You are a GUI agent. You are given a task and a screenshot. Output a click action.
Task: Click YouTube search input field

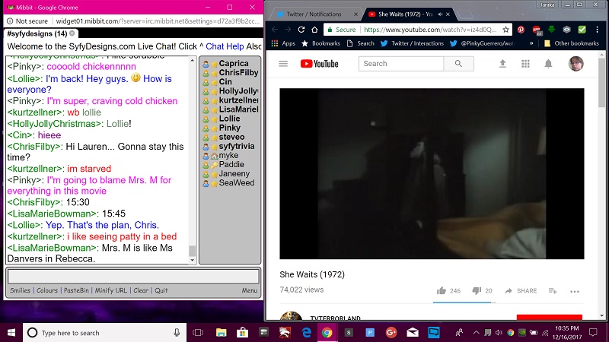[x=401, y=64]
